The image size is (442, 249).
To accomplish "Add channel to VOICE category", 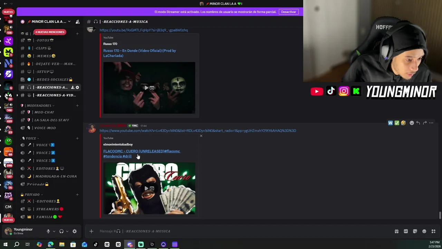I will point(77,138).
